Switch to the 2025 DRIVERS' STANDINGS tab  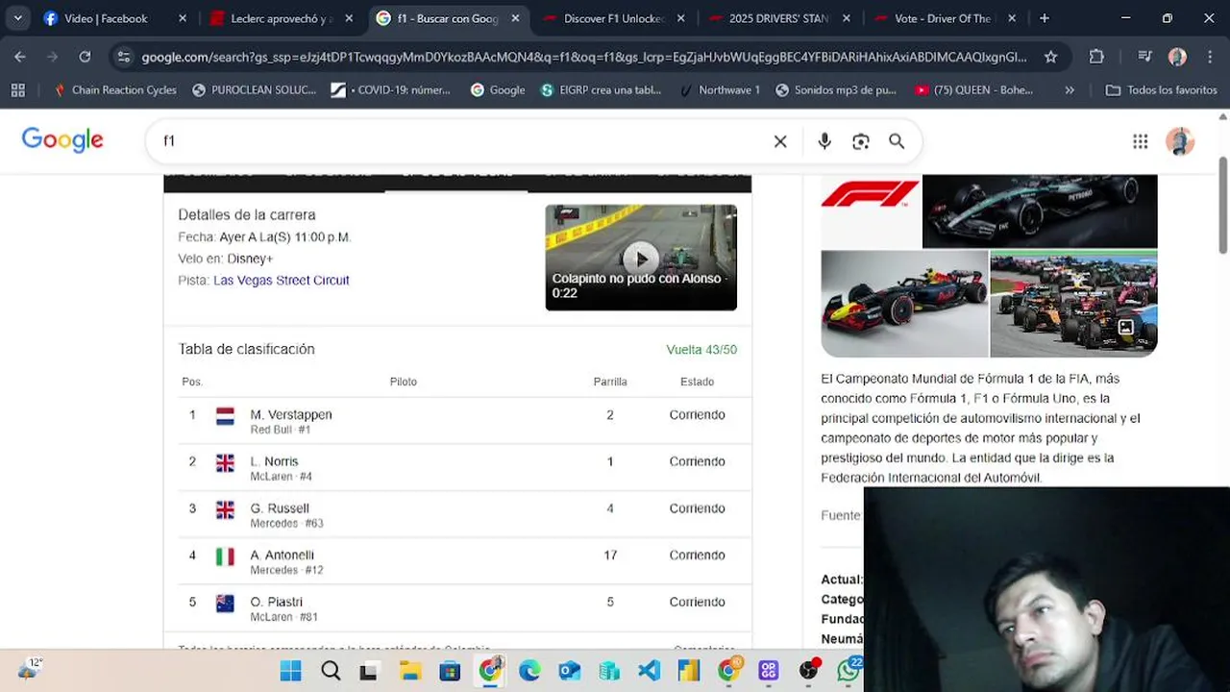778,18
